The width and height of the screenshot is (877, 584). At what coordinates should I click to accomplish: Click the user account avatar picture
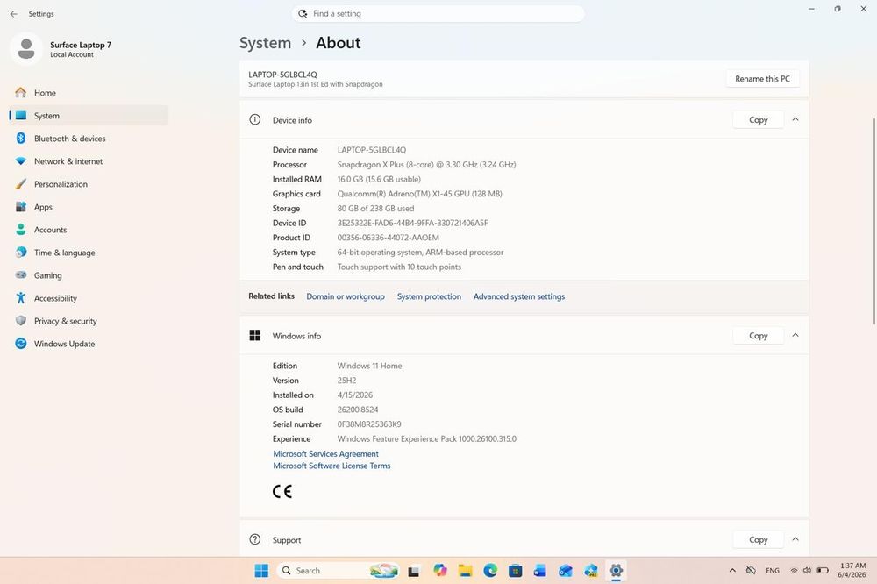(x=25, y=49)
